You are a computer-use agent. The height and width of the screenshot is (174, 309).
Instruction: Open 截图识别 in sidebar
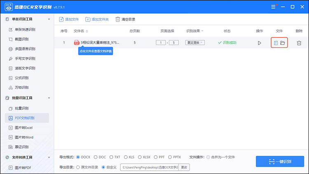point(22,39)
